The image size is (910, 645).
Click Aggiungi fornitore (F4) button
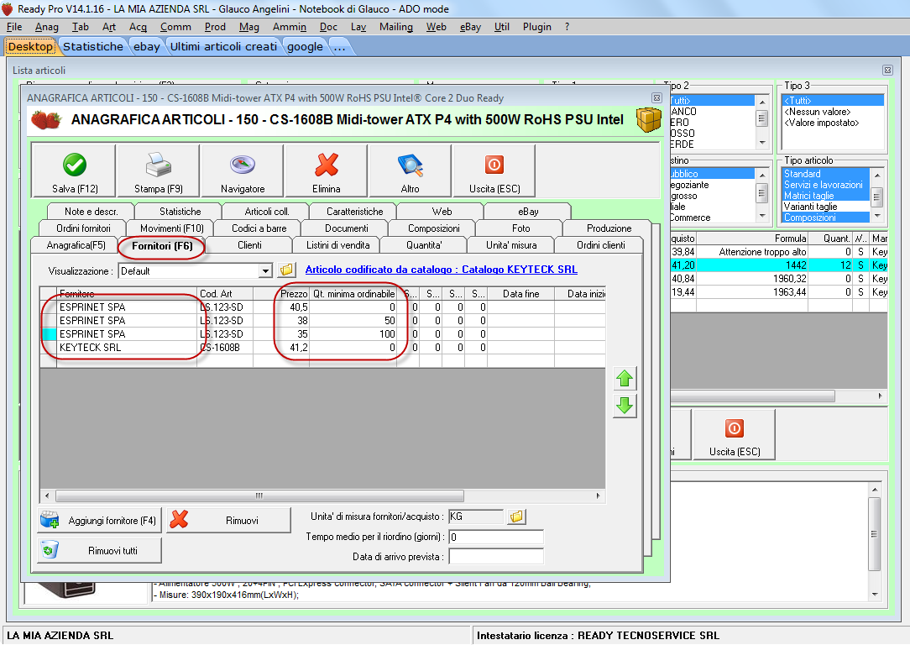point(99,521)
